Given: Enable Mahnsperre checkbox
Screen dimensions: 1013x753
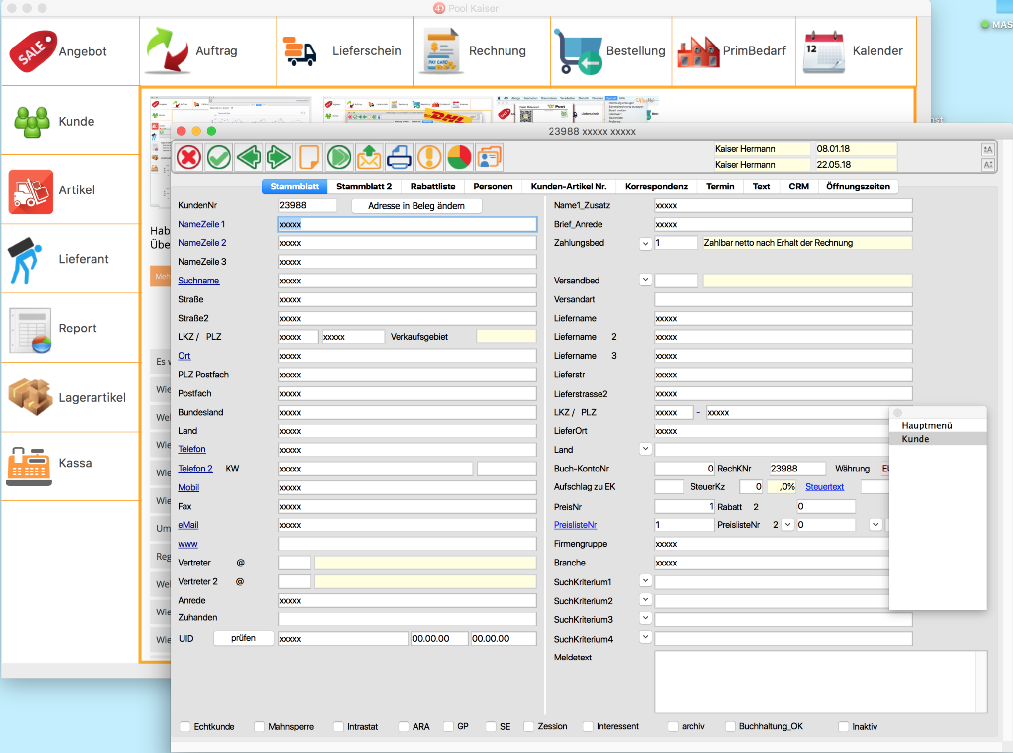Looking at the screenshot, I should tap(259, 726).
